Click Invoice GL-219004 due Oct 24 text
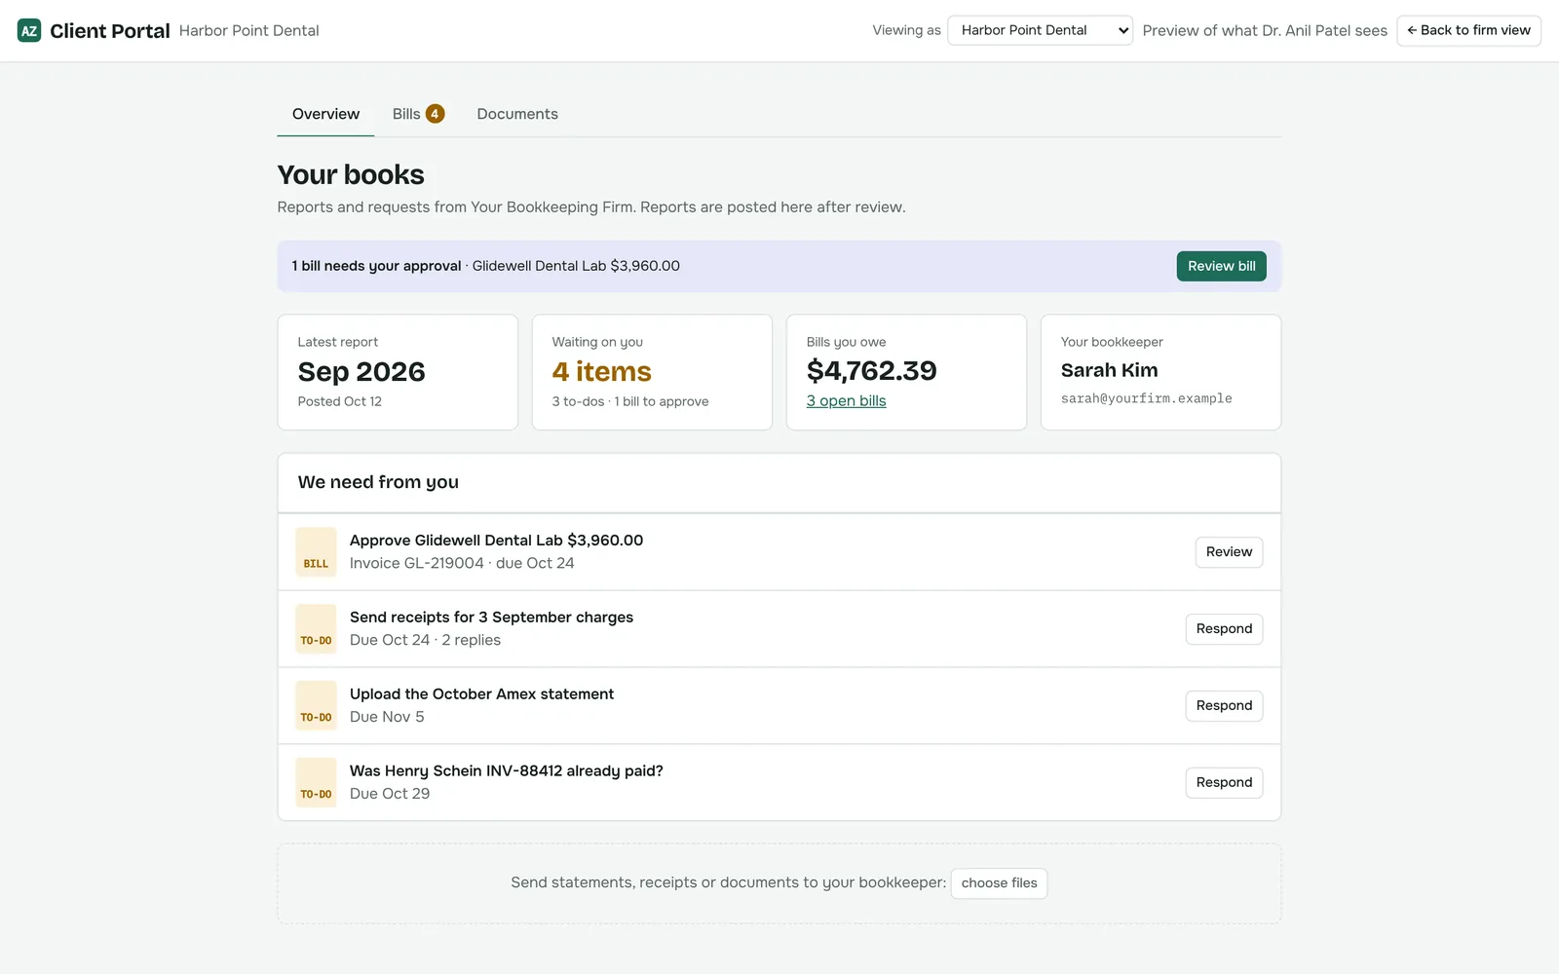 coord(462,563)
